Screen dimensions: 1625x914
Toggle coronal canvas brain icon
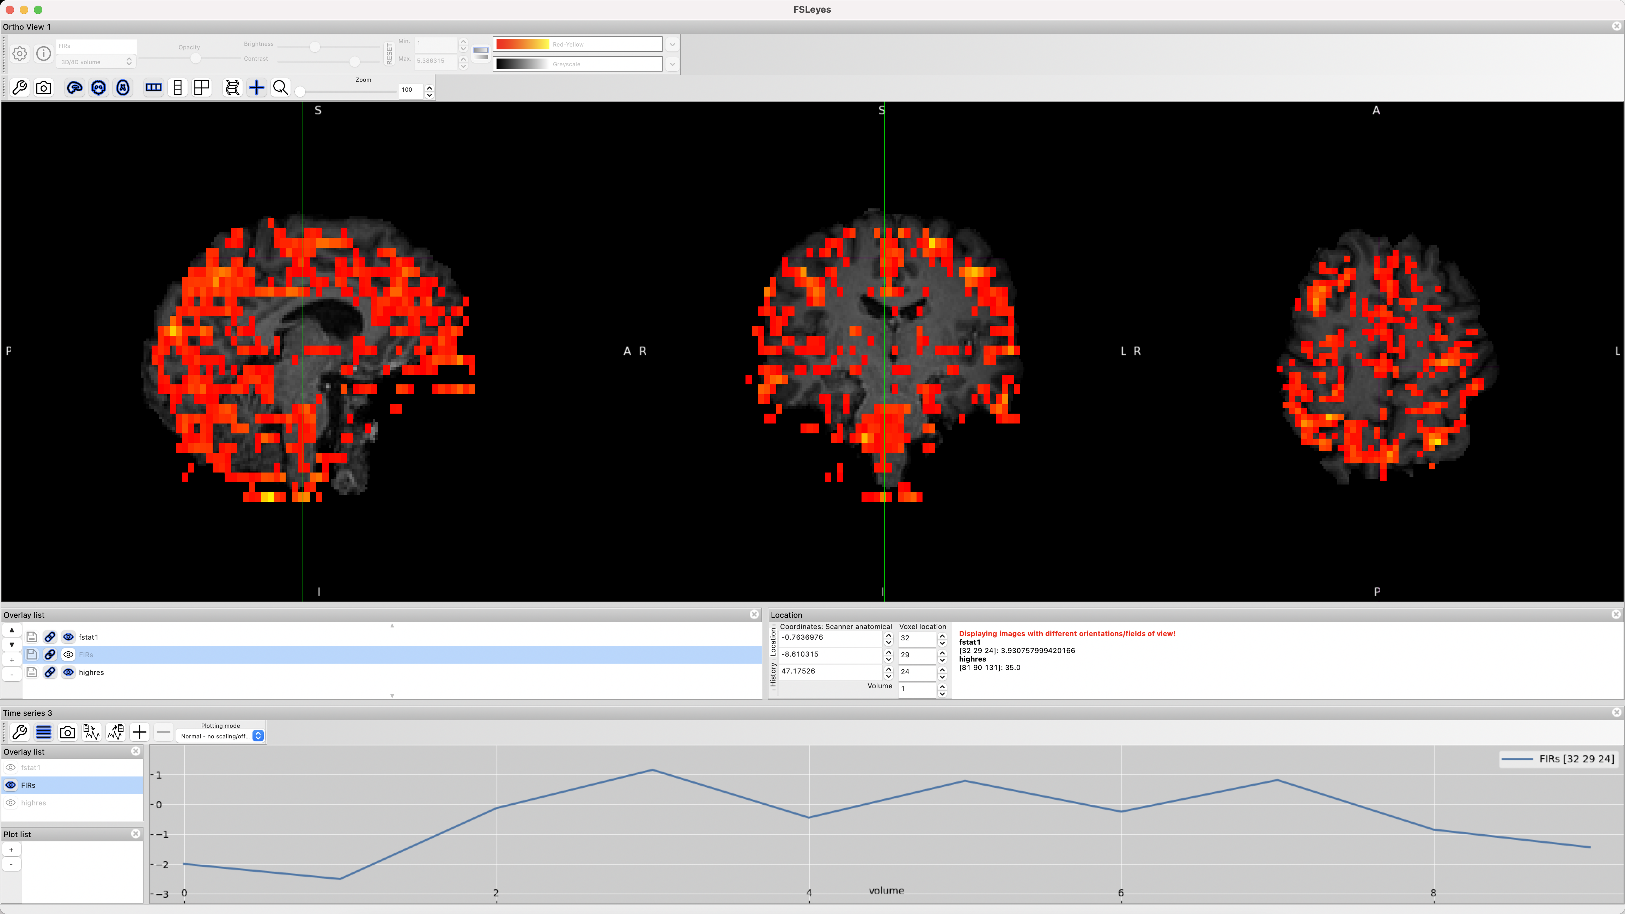point(98,88)
